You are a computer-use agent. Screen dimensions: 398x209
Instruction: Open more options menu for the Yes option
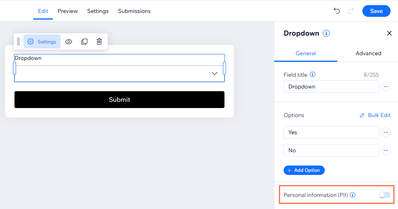(386, 132)
